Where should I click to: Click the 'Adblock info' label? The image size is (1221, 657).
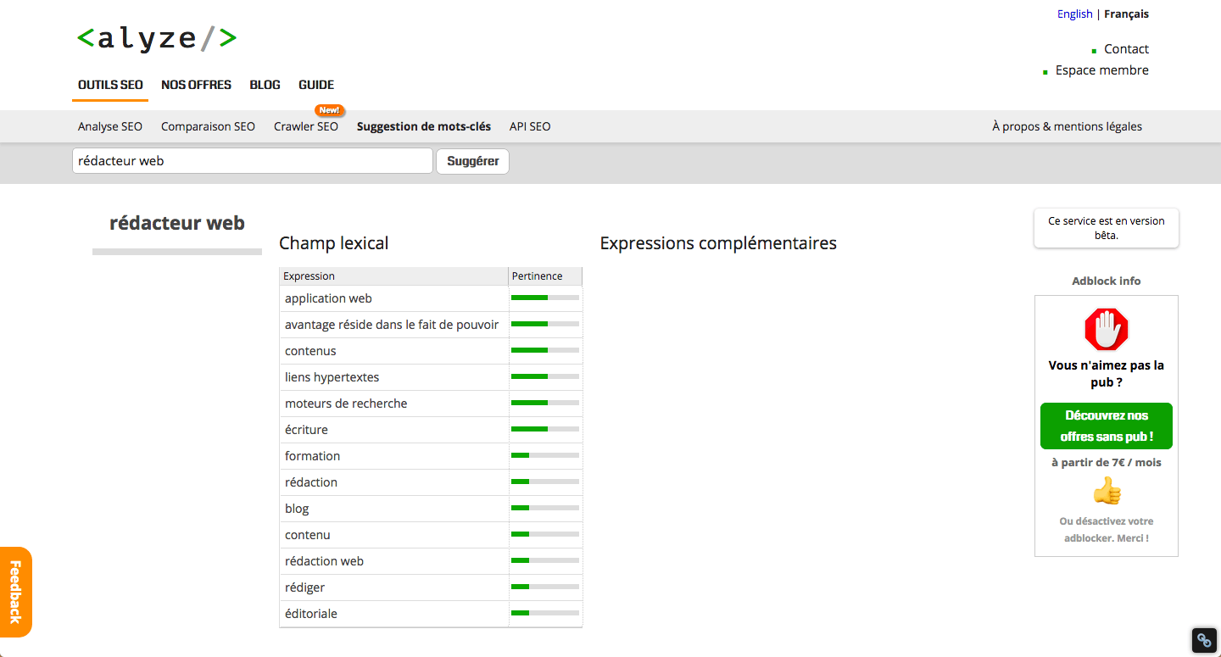(1107, 281)
